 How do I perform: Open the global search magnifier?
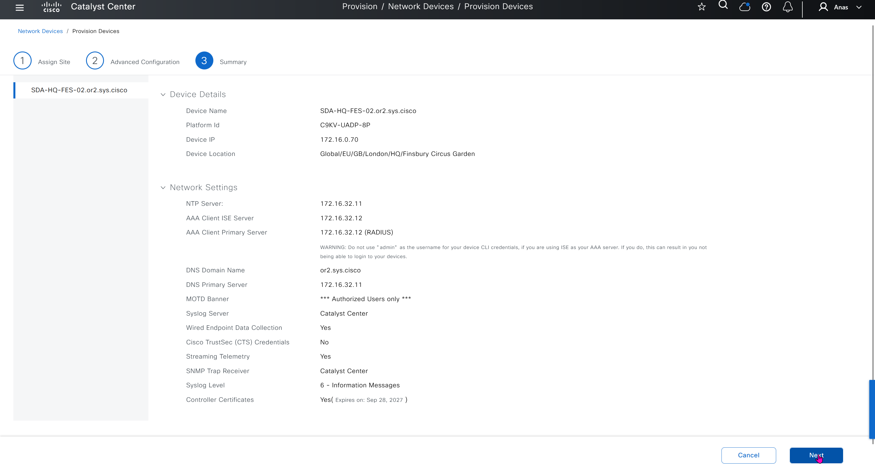[x=723, y=5]
